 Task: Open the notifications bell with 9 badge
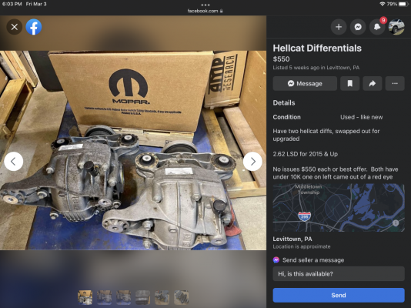[377, 27]
